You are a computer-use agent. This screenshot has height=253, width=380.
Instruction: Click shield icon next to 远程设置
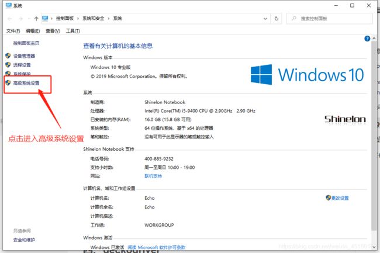8,65
